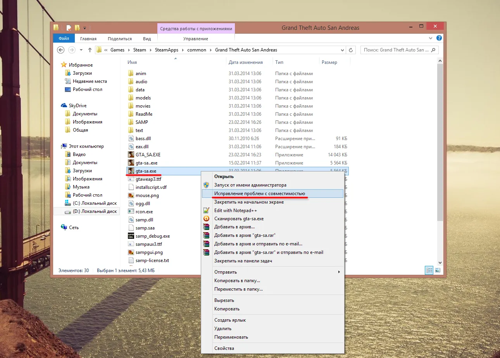Image resolution: width=500 pixels, height=358 pixels.
Task: Select the anim folder icon
Action: [131, 74]
